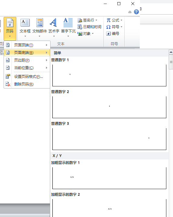Click the gallery scrollbar thumb

(x=171, y=62)
